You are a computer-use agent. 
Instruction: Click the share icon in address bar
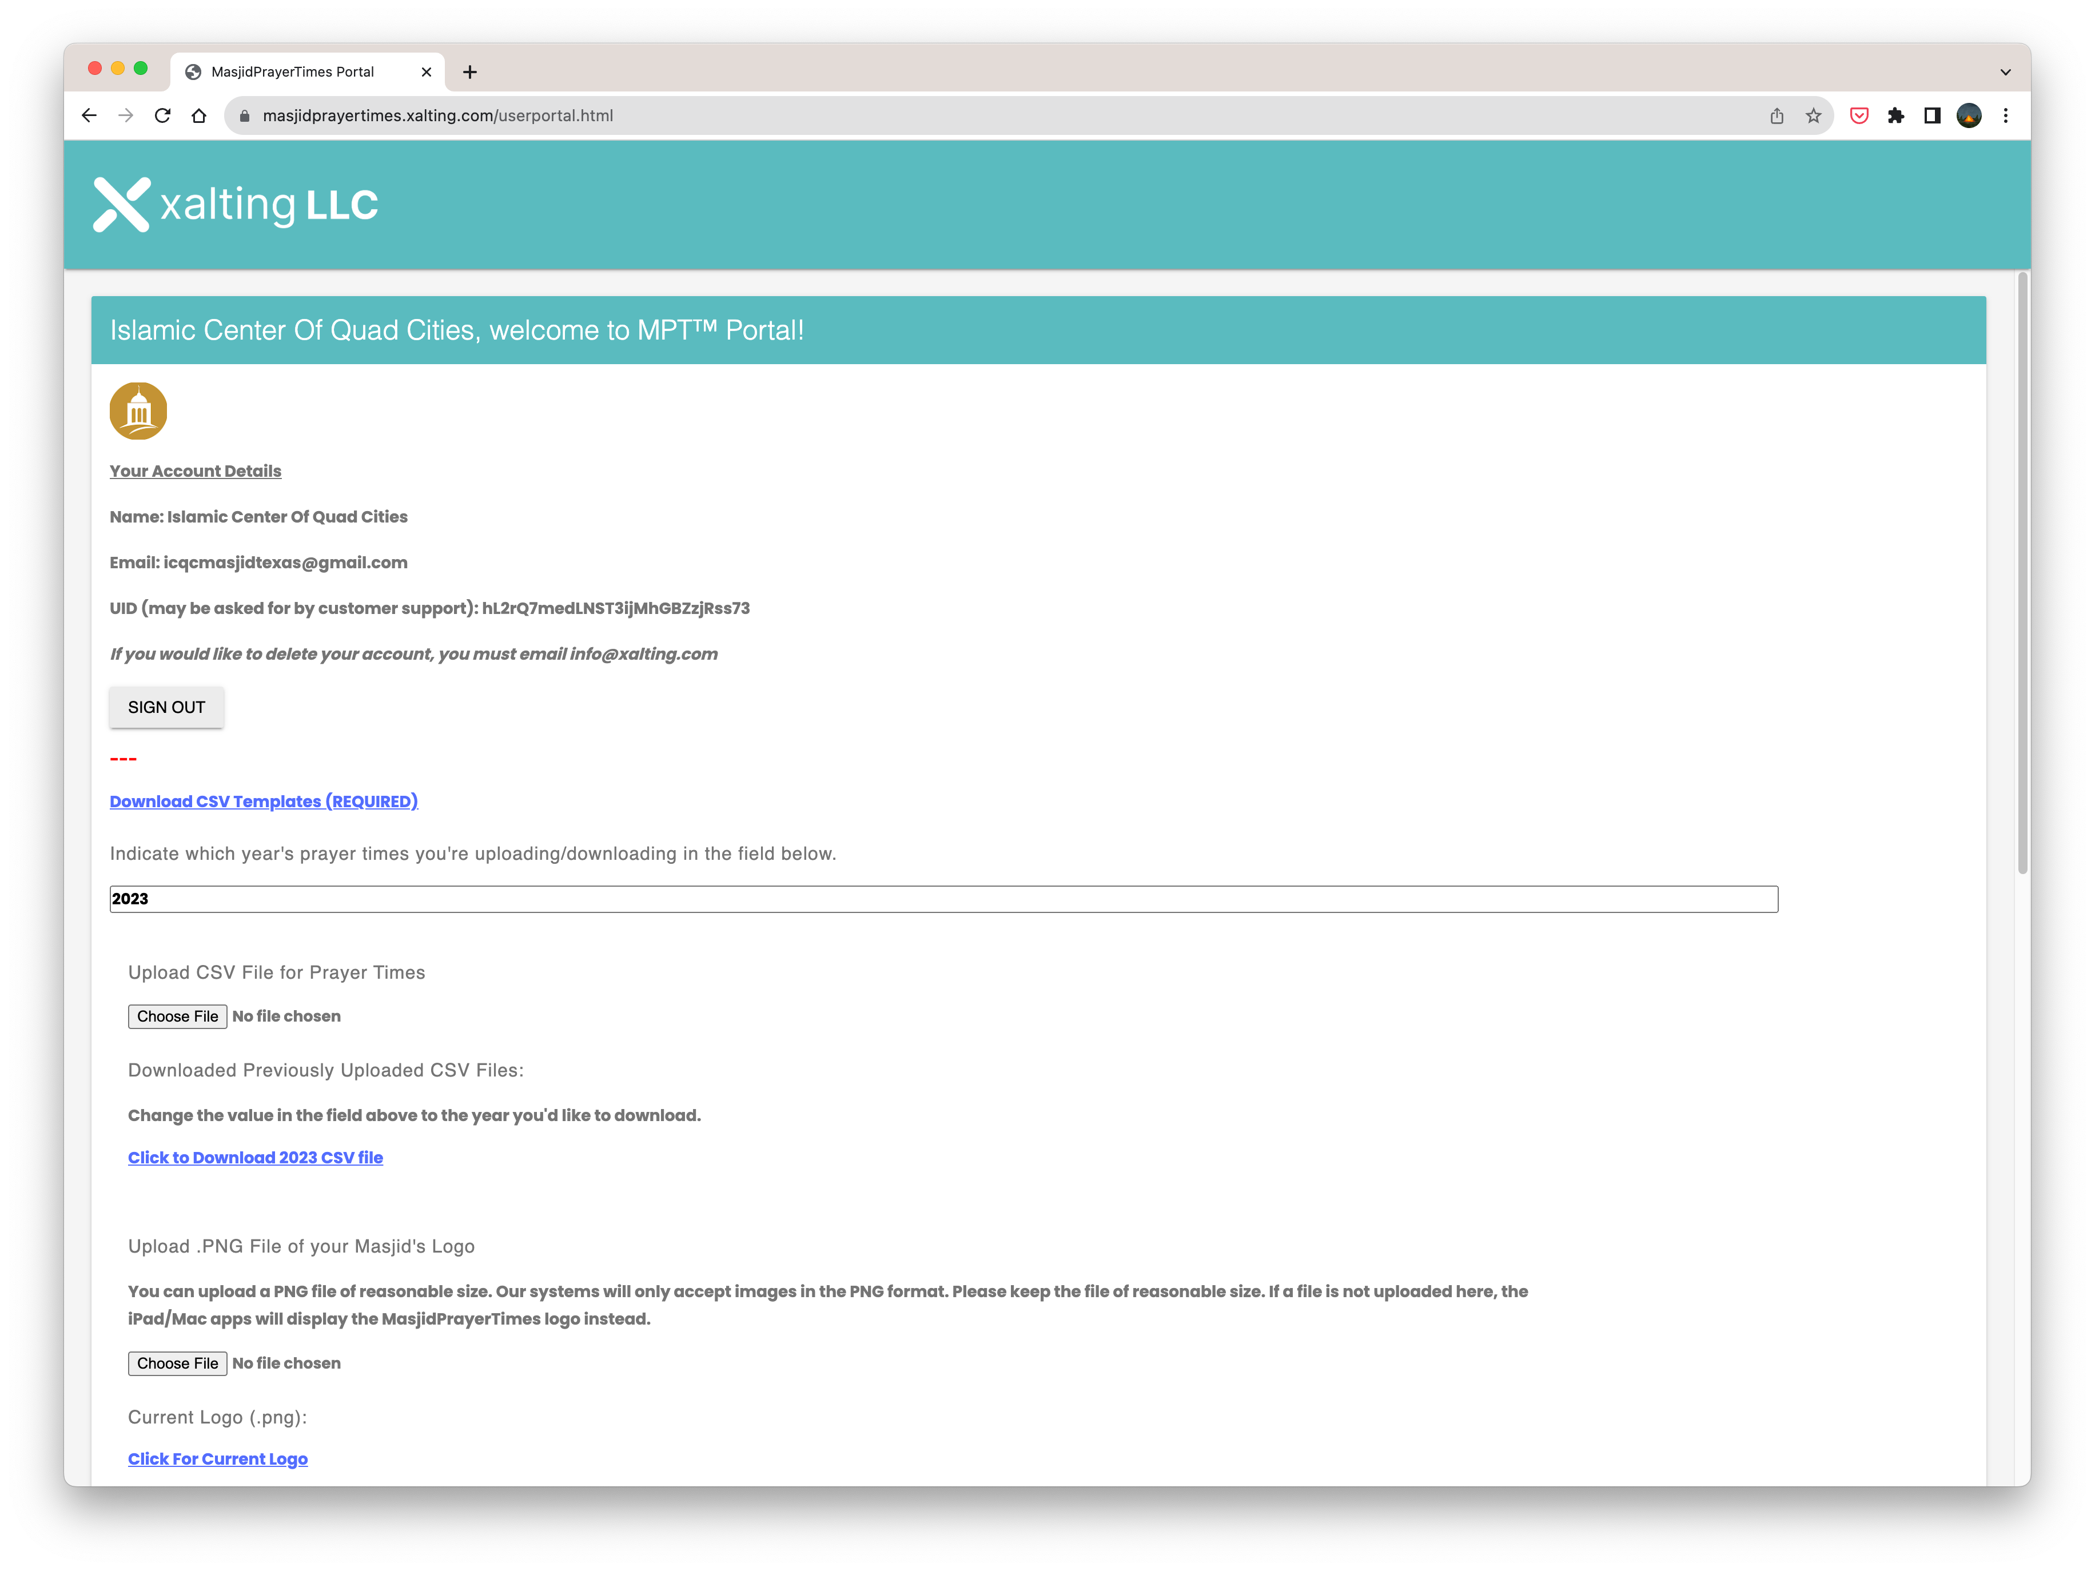pos(1777,115)
